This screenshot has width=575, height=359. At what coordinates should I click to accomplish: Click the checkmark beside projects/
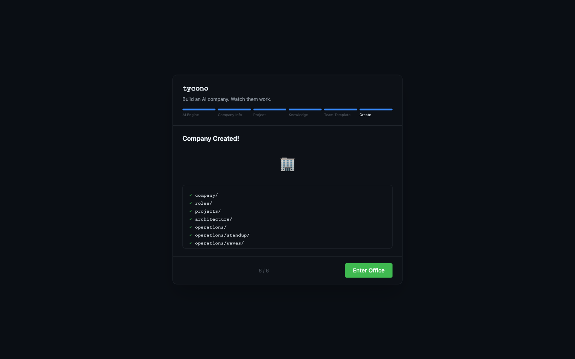pos(190,211)
